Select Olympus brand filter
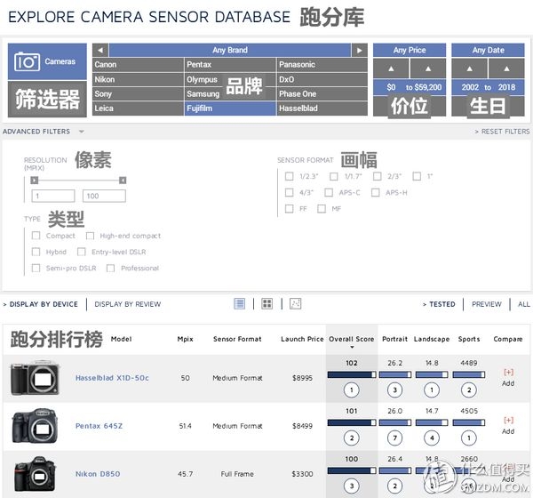The width and height of the screenshot is (533, 498). pyautogui.click(x=230, y=79)
